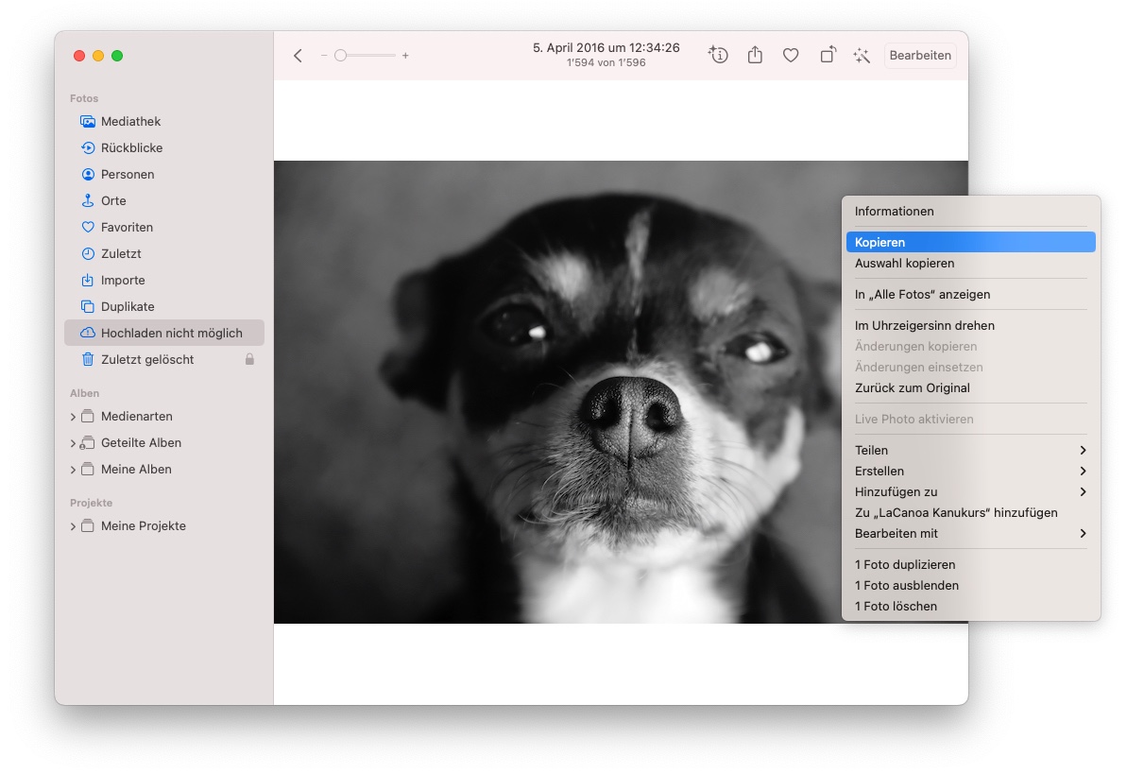
Task: Open Rückblicke in the sidebar
Action: coord(131,147)
